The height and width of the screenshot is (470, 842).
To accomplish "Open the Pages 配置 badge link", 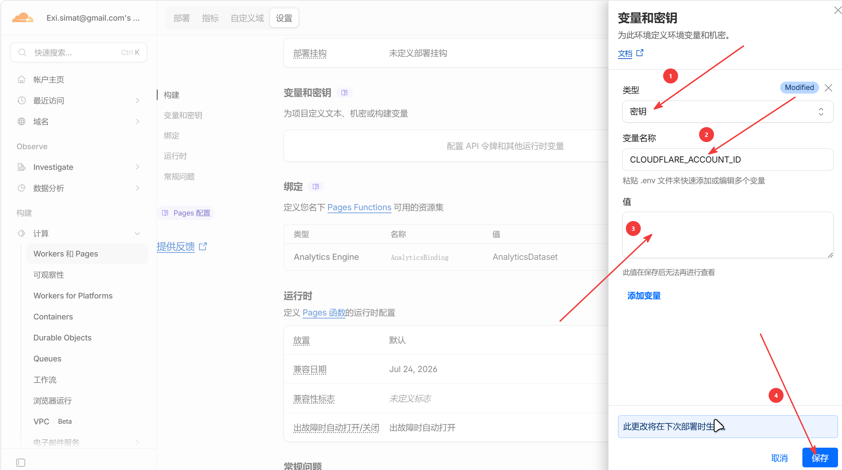I will pyautogui.click(x=186, y=213).
